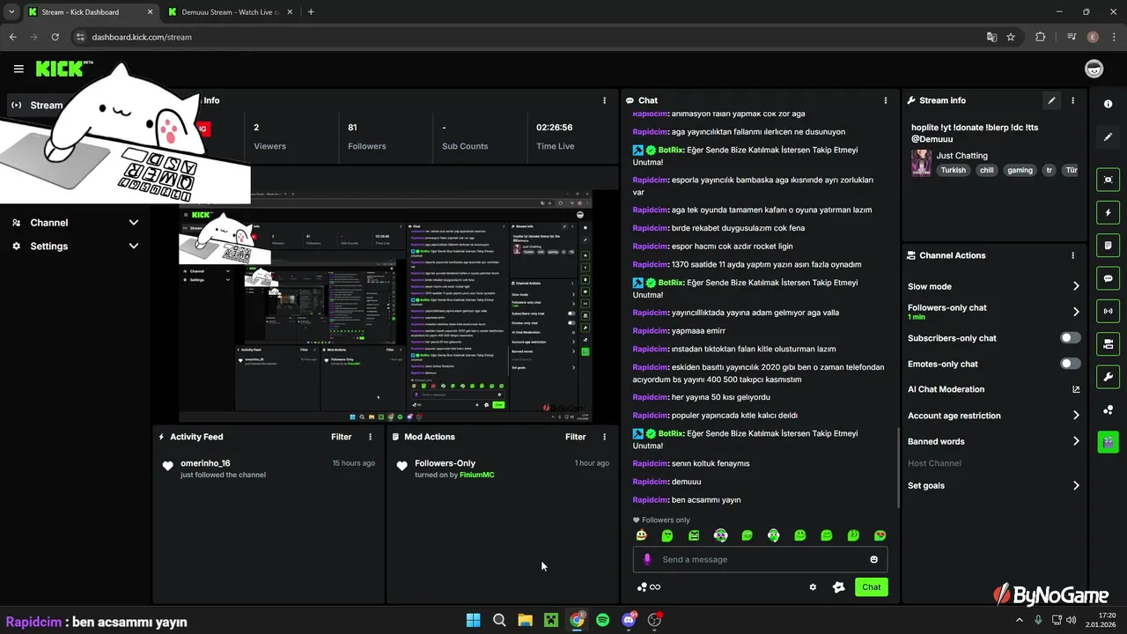Image resolution: width=1127 pixels, height=634 pixels.
Task: Toggle the channel actions icon in the right sidebar
Action: pos(1108,343)
